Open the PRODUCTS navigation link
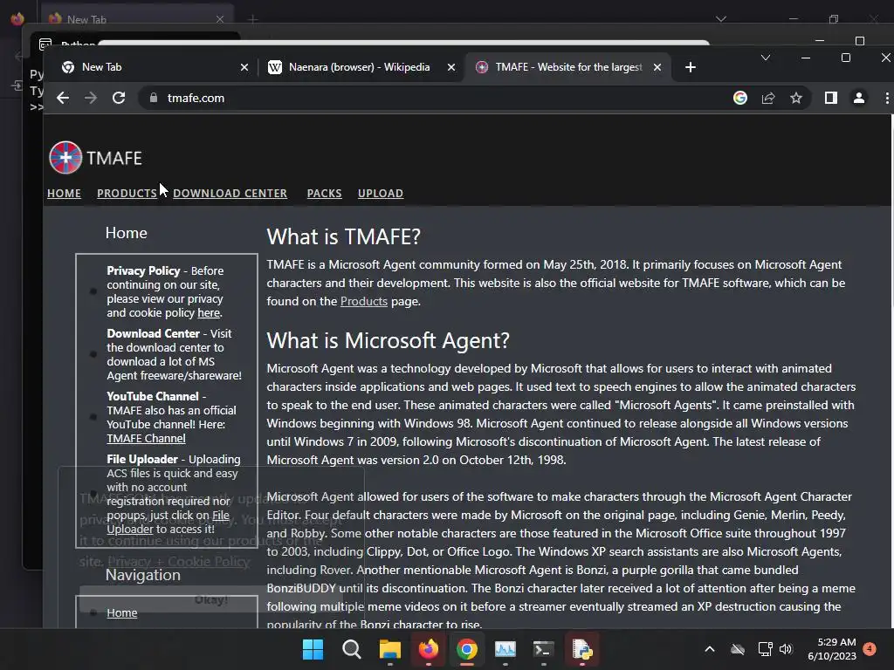Image resolution: width=894 pixels, height=670 pixels. pyautogui.click(x=127, y=193)
